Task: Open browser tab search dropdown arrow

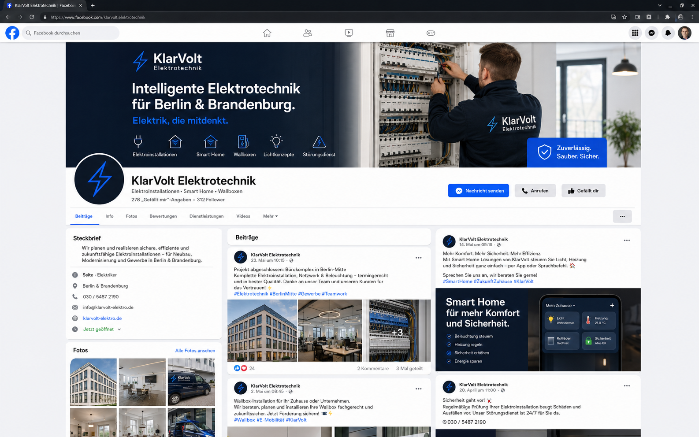Action: point(659,5)
